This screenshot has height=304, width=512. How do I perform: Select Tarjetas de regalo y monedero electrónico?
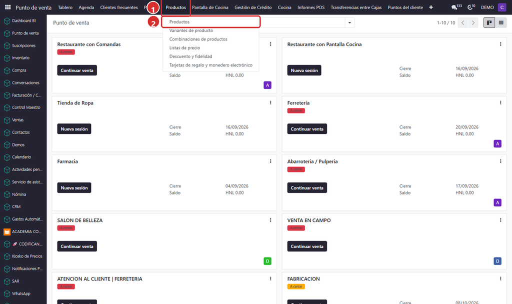[x=210, y=65]
